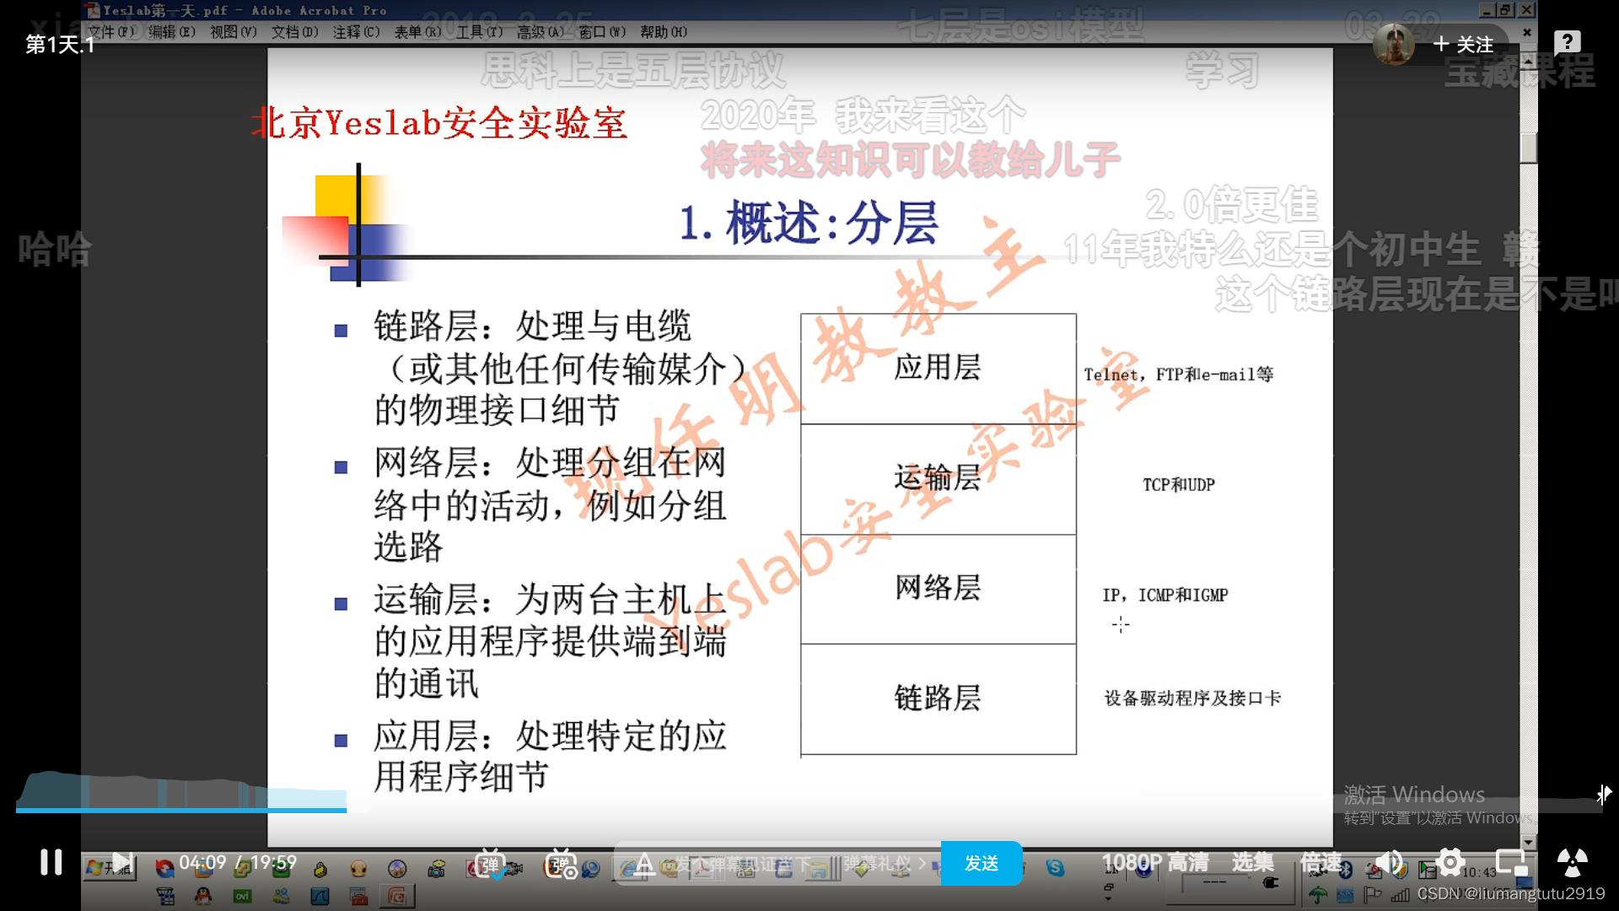
Task: Open the player settings gear
Action: tap(1450, 862)
